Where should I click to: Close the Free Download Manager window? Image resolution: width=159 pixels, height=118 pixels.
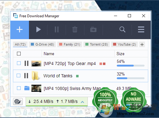coord(144,16)
